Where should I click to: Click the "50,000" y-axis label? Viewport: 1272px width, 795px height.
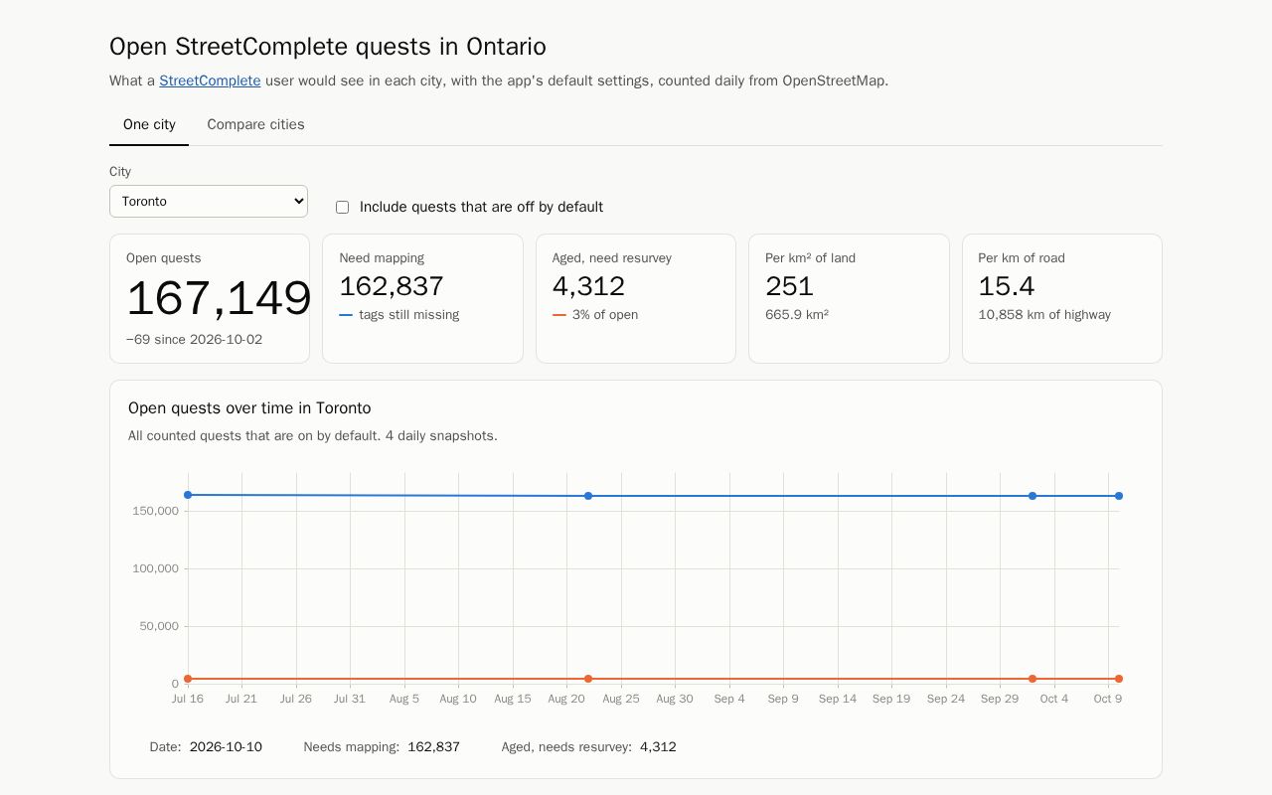(x=159, y=626)
